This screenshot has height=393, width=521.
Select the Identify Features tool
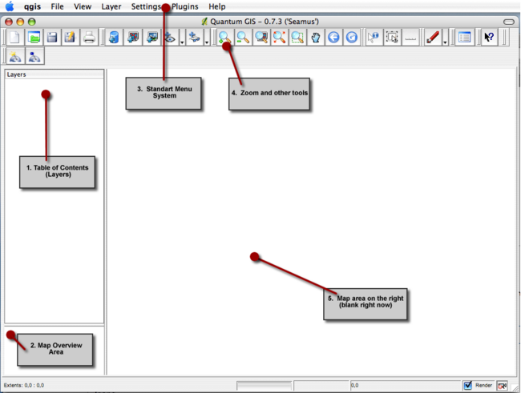(x=374, y=37)
